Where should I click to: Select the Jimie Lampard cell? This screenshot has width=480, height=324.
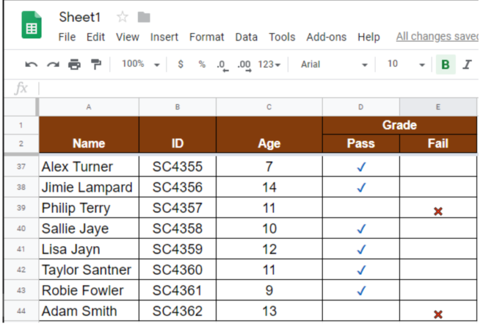[x=89, y=187]
